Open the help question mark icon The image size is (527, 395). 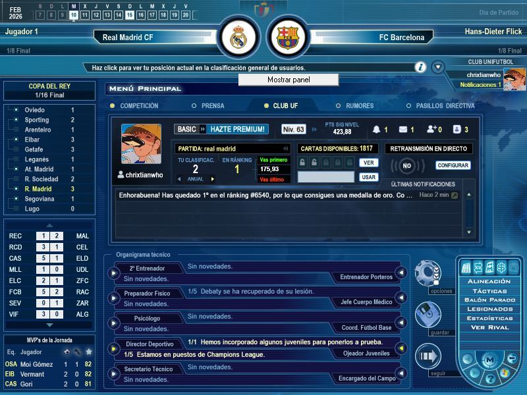(x=490, y=379)
